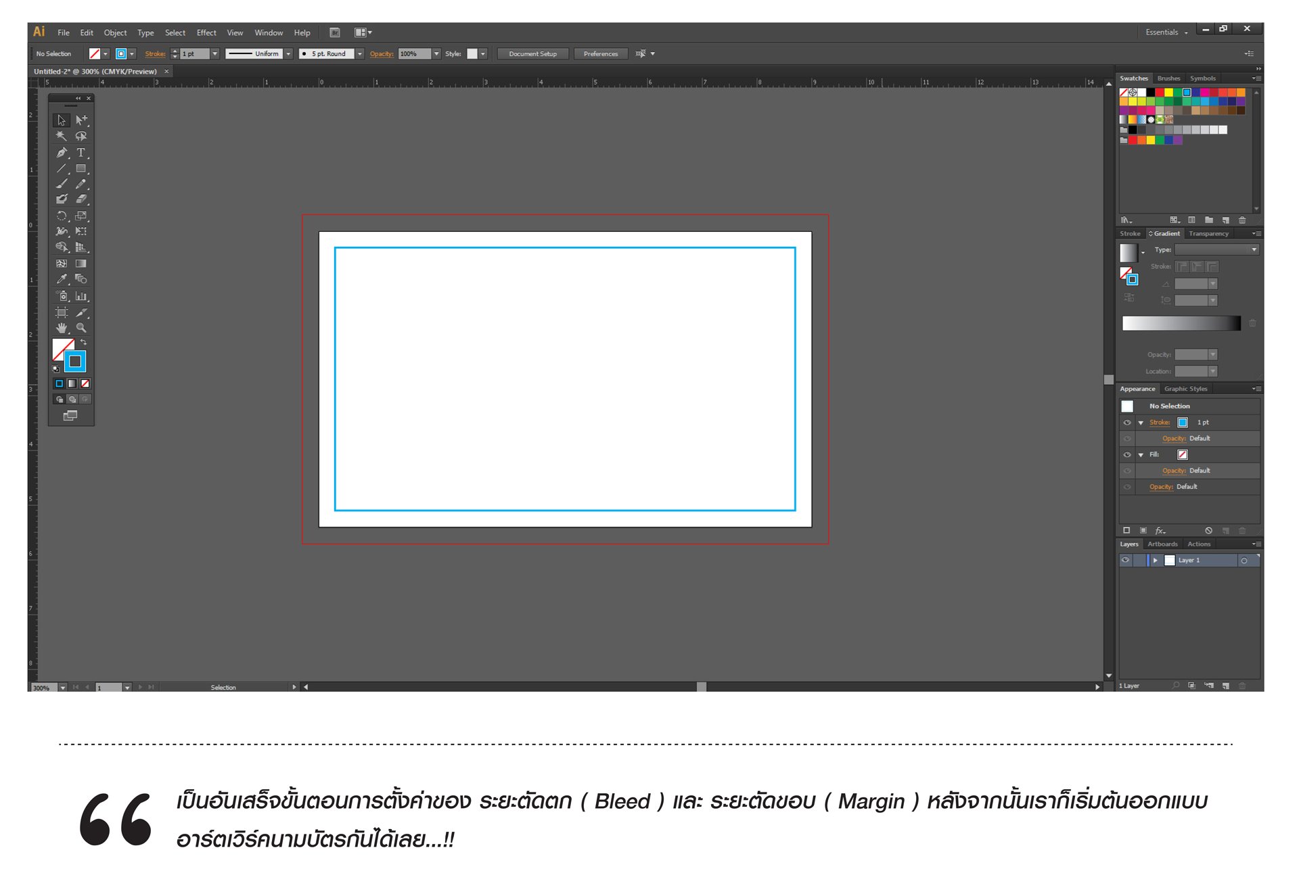The width and height of the screenshot is (1299, 873).
Task: Select the Type tool
Action: pyautogui.click(x=81, y=153)
